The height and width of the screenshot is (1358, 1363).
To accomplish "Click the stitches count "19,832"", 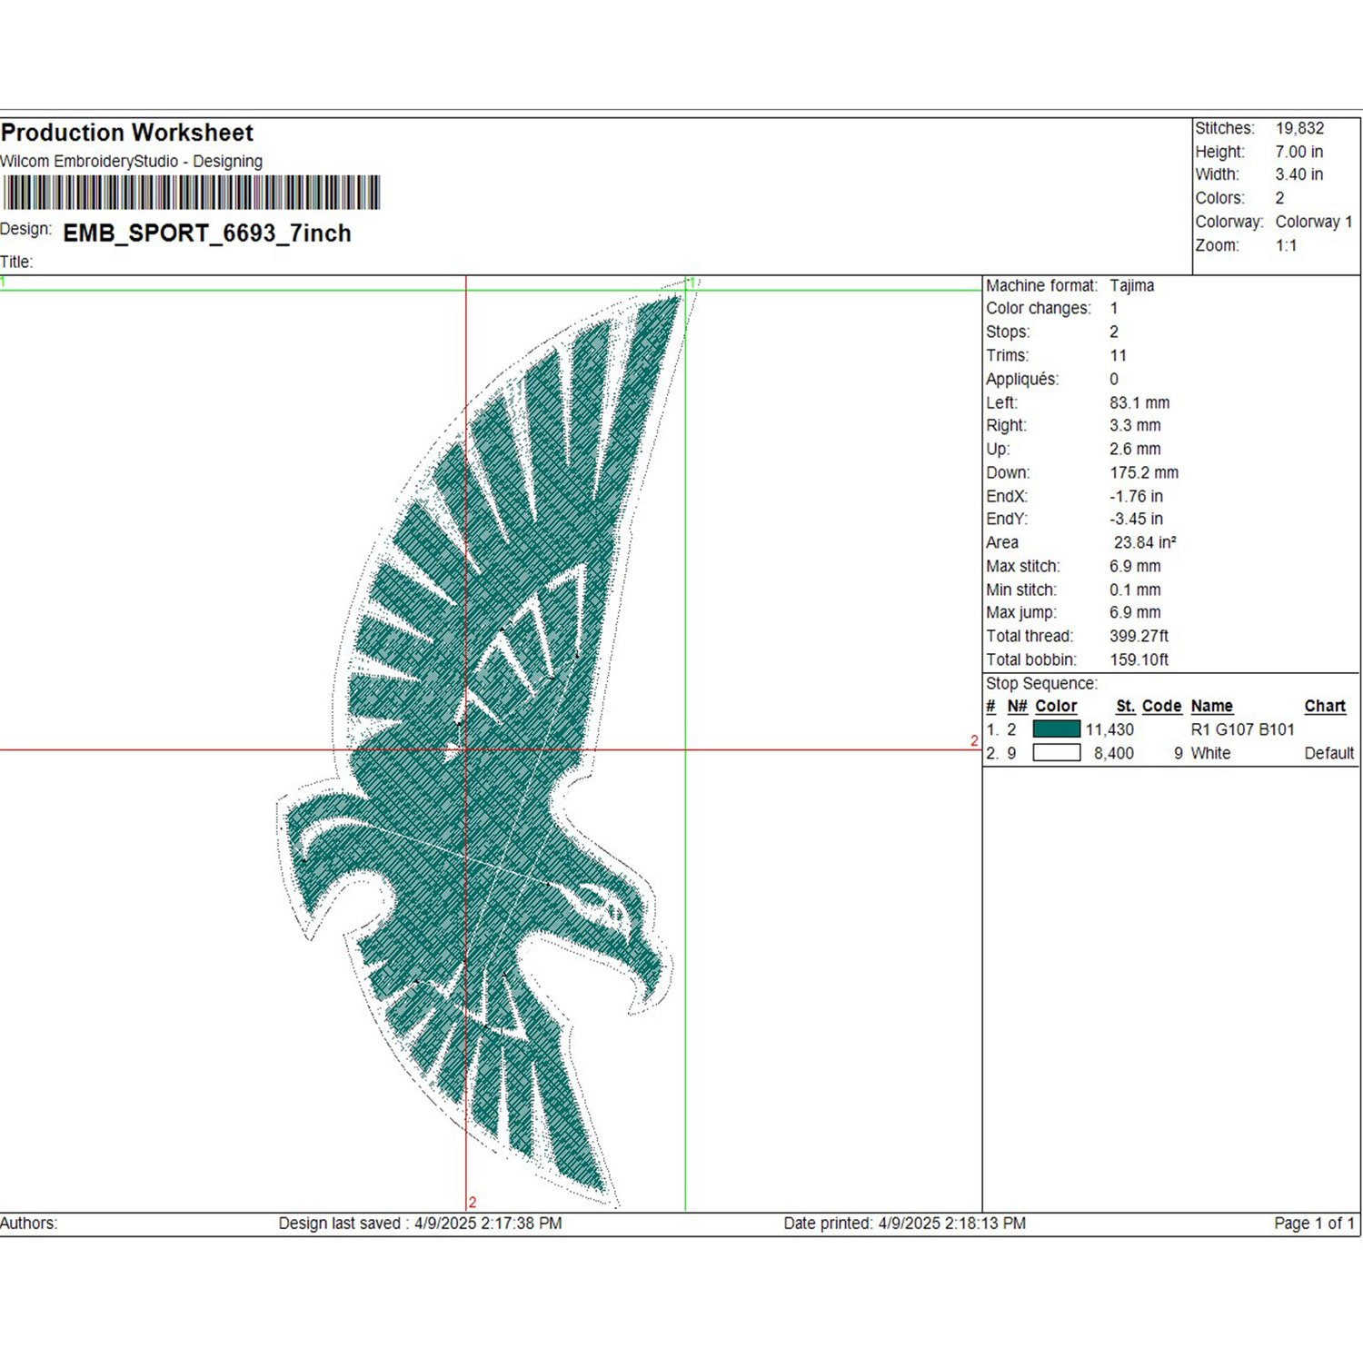I will coord(1299,128).
